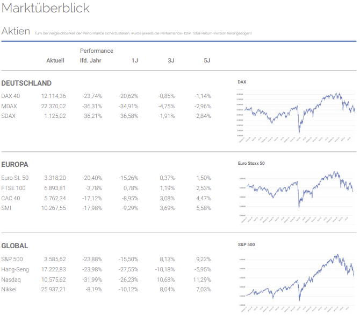This screenshot has height=322, width=360.
Task: Click the Aktien section heading
Action: point(16,31)
